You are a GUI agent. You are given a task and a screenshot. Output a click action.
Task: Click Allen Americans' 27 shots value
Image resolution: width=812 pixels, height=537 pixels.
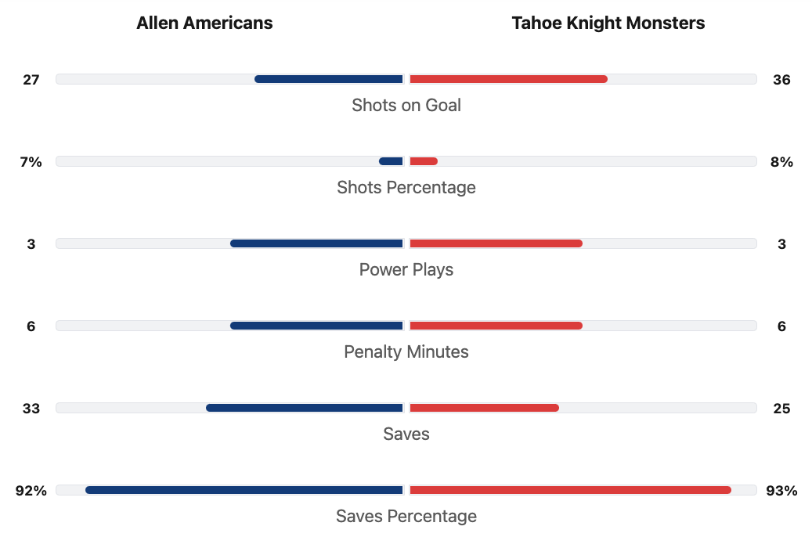pyautogui.click(x=31, y=79)
